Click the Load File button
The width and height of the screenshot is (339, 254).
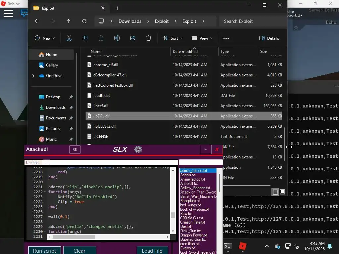click(152, 251)
